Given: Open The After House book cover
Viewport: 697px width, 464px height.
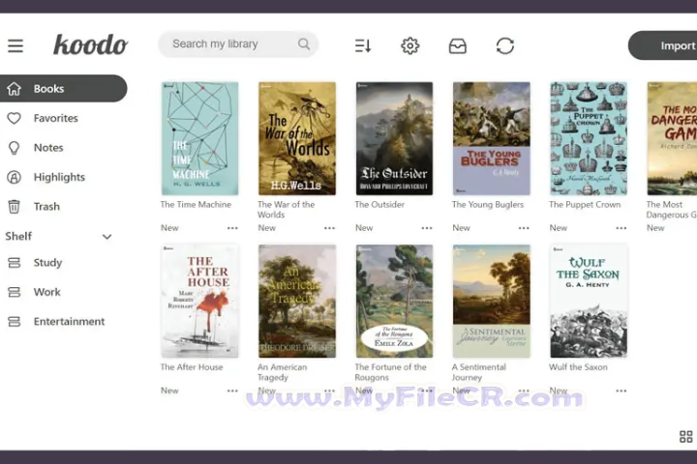Looking at the screenshot, I should point(200,301).
